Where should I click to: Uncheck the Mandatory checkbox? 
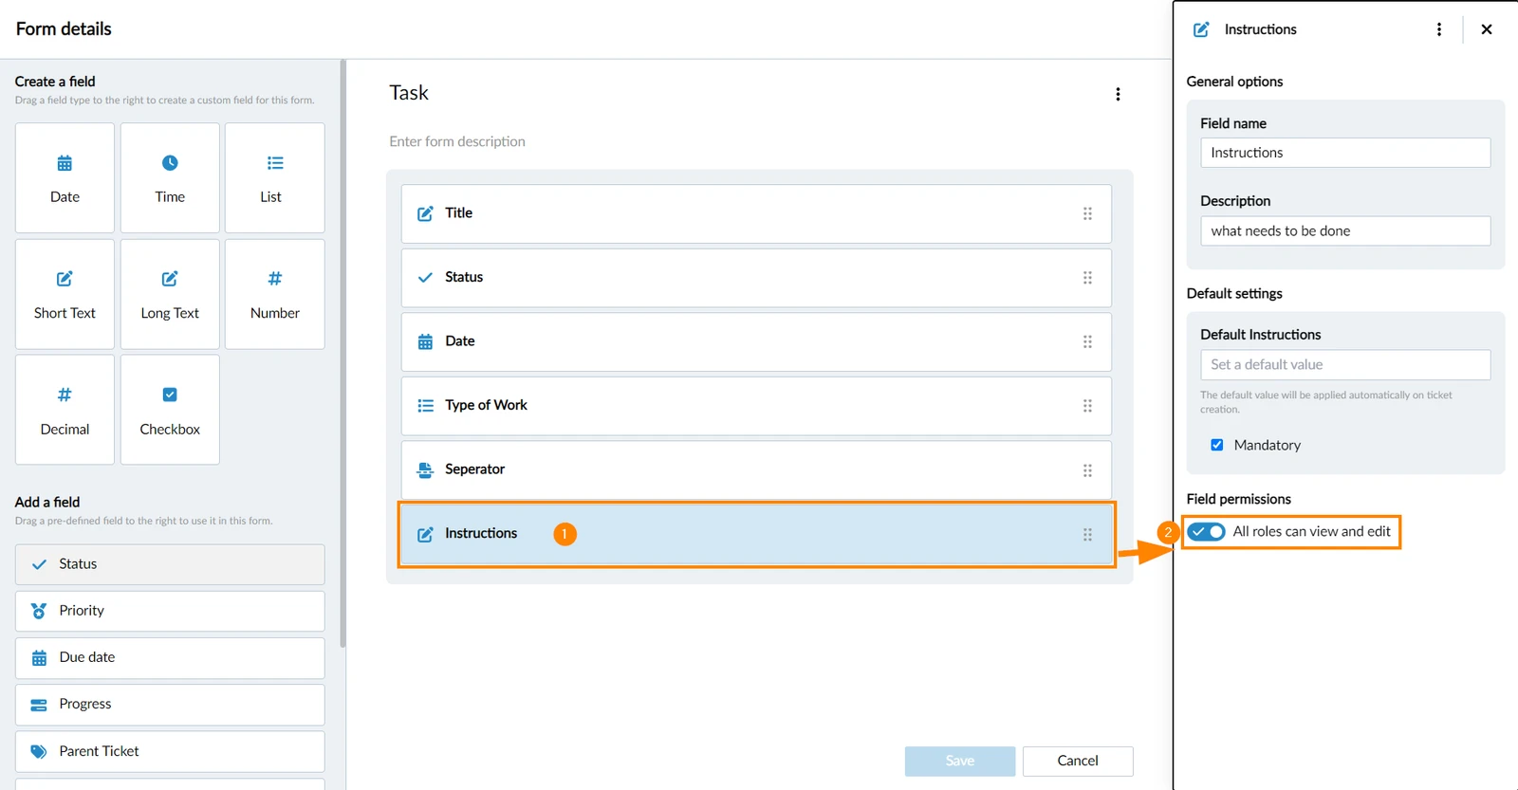tap(1217, 445)
